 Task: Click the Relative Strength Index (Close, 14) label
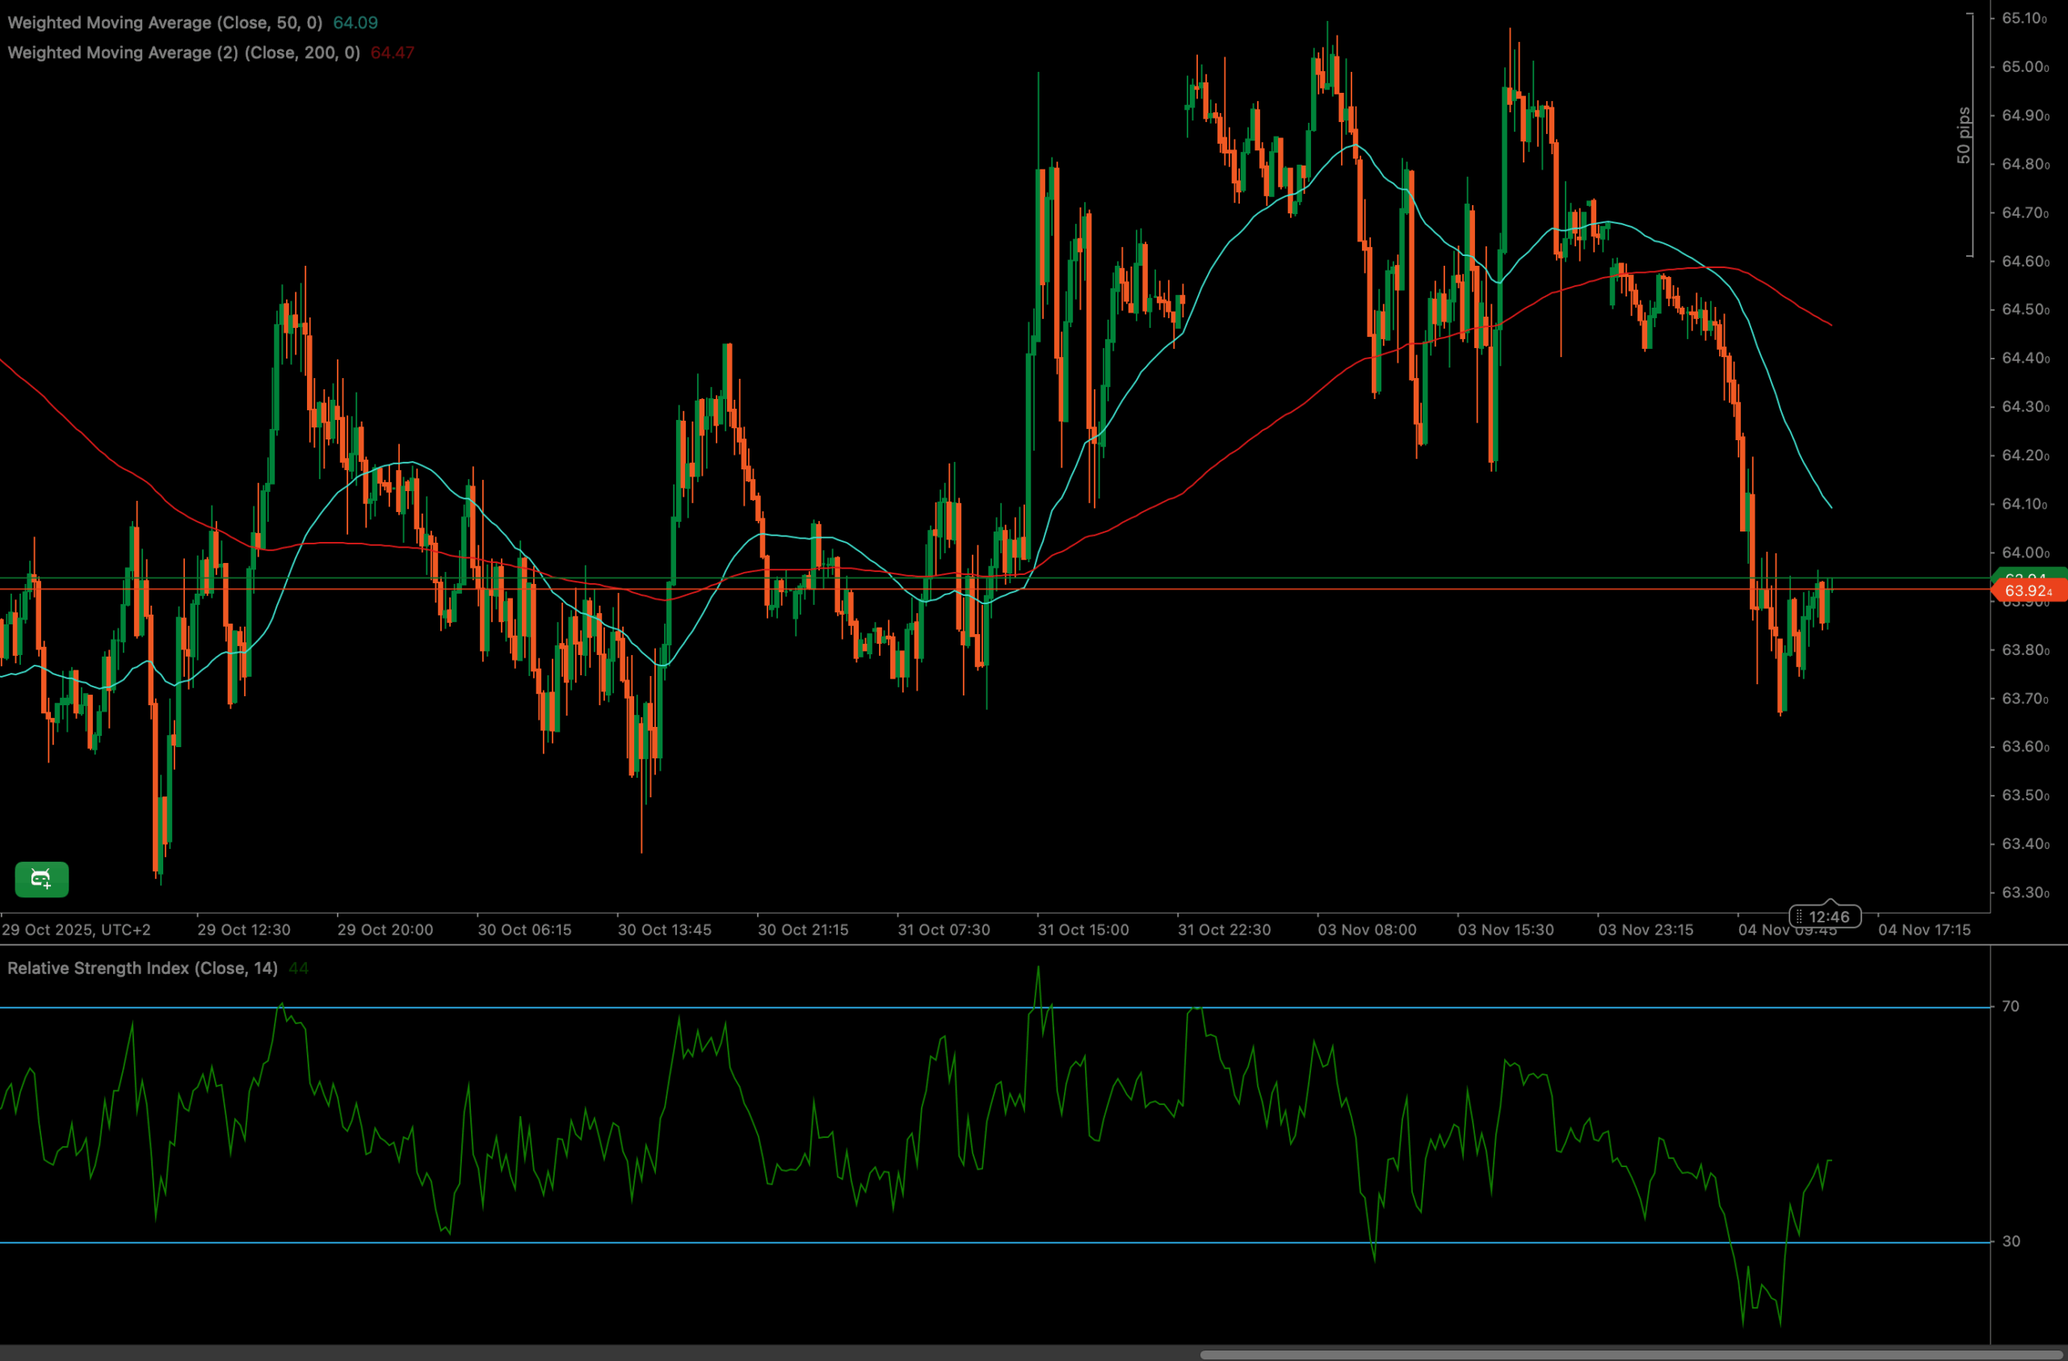(142, 968)
